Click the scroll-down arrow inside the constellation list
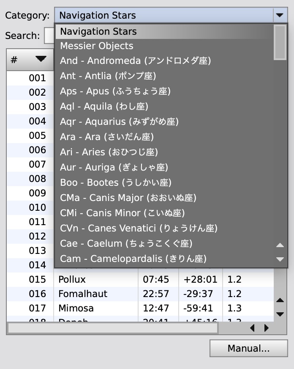Screen dimensions: 294x369 (280, 258)
